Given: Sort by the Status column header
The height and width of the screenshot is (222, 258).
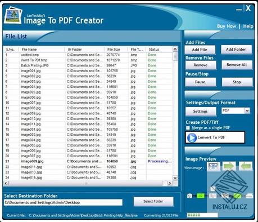Looking at the screenshot, I should pos(159,50).
